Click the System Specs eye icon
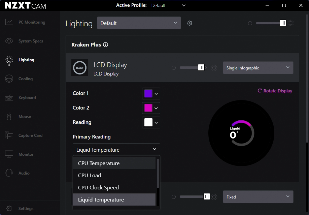This screenshot has height=215, width=309. pos(9,41)
